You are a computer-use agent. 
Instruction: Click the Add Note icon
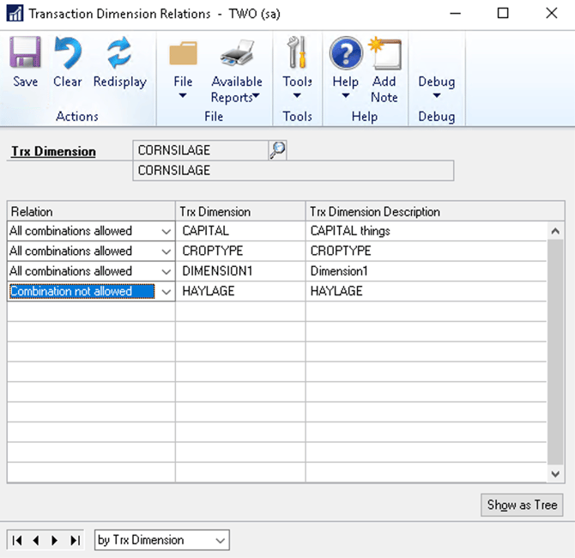(x=385, y=53)
